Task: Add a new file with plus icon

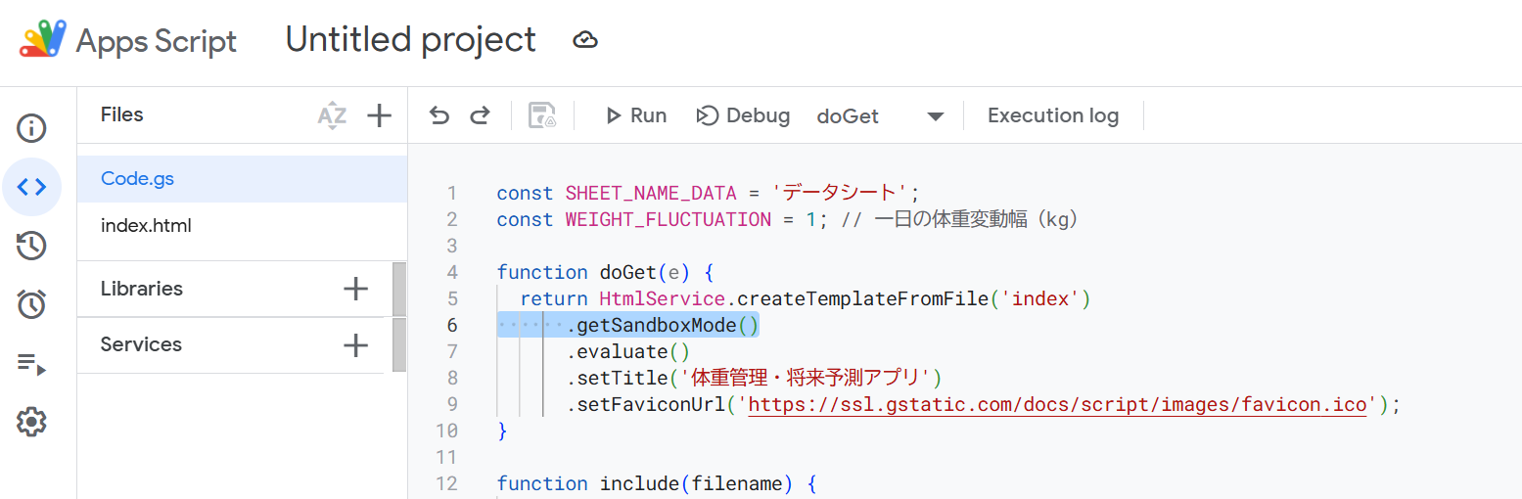Action: [x=379, y=116]
